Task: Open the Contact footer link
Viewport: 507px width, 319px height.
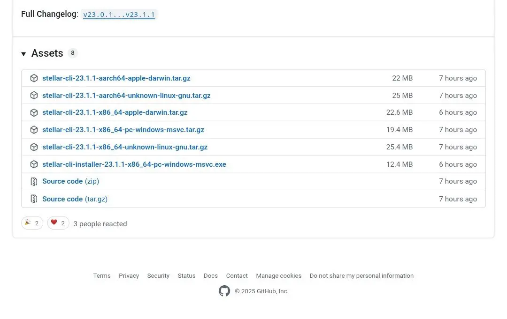Action: coord(237,276)
